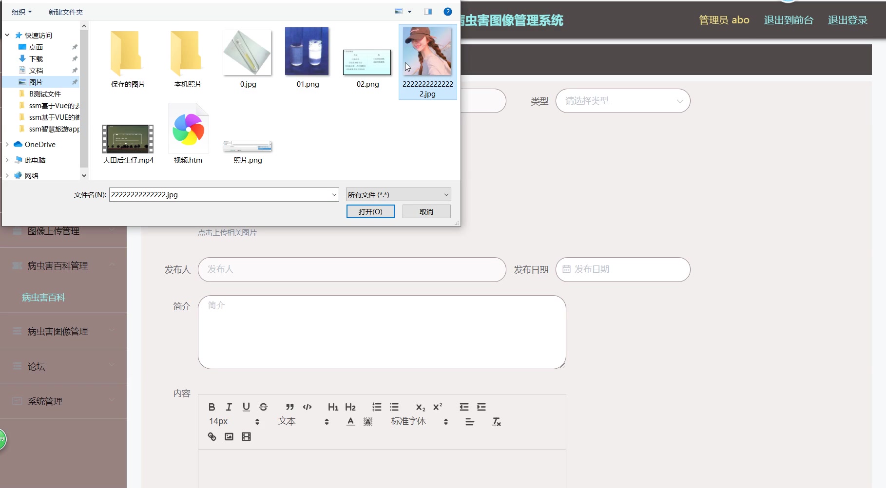Apply subscript formatting in the editor
Viewport: 886px width, 488px height.
pyautogui.click(x=420, y=407)
